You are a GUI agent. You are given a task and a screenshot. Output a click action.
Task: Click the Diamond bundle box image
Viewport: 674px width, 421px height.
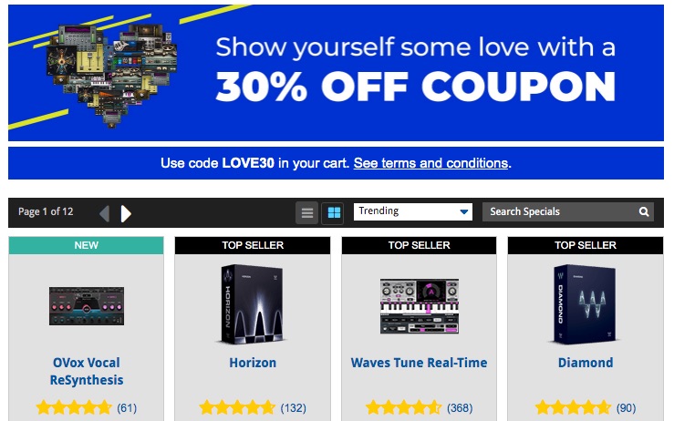[x=585, y=304]
